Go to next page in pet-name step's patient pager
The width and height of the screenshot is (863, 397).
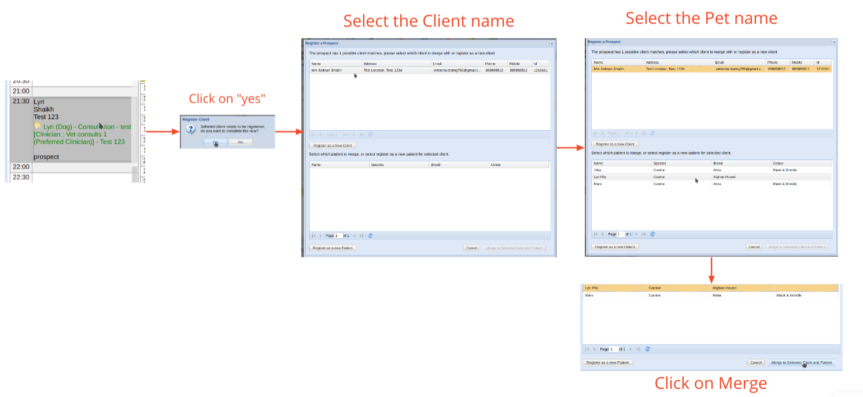pos(637,234)
